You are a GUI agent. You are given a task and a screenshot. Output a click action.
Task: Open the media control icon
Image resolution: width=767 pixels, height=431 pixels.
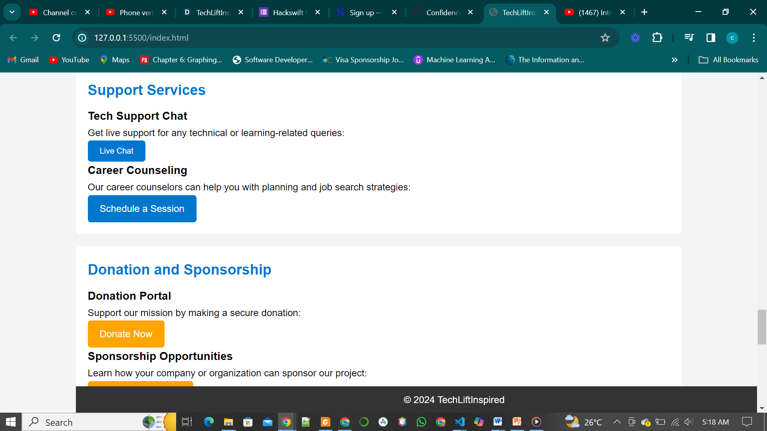(x=689, y=38)
